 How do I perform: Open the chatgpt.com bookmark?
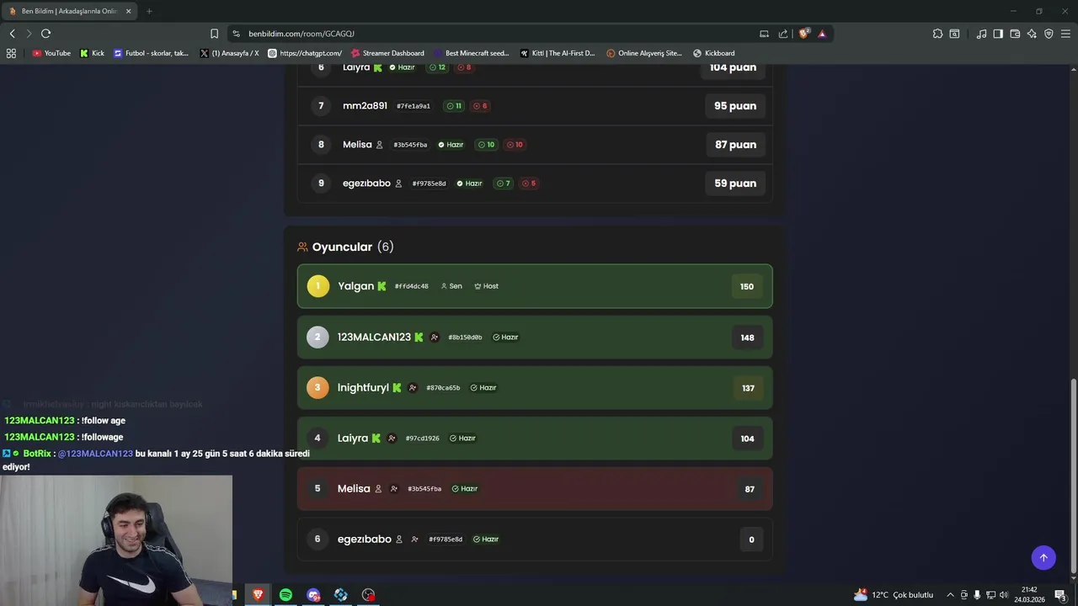pyautogui.click(x=305, y=53)
